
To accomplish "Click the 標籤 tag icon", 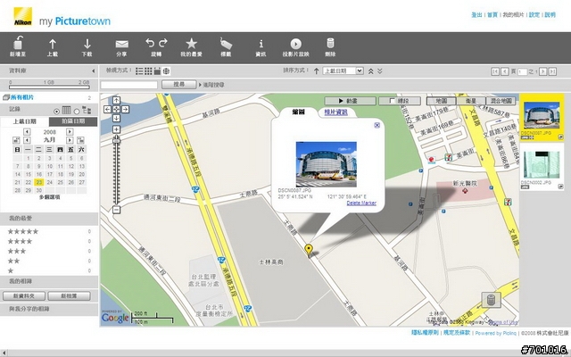I will 226,44.
